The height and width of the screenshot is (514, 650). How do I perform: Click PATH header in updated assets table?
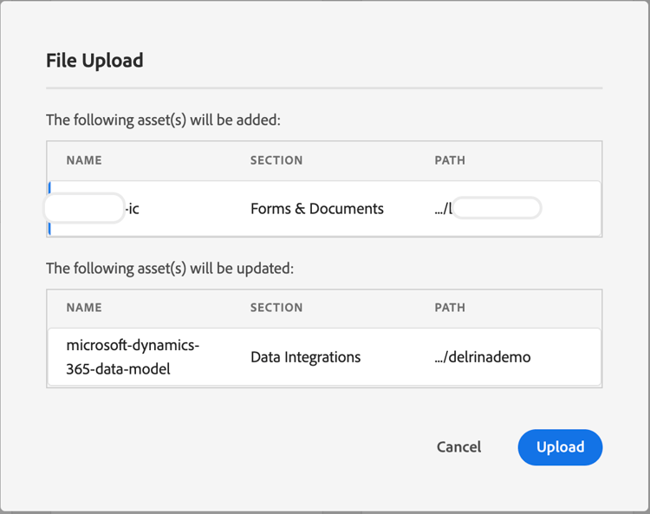[450, 308]
